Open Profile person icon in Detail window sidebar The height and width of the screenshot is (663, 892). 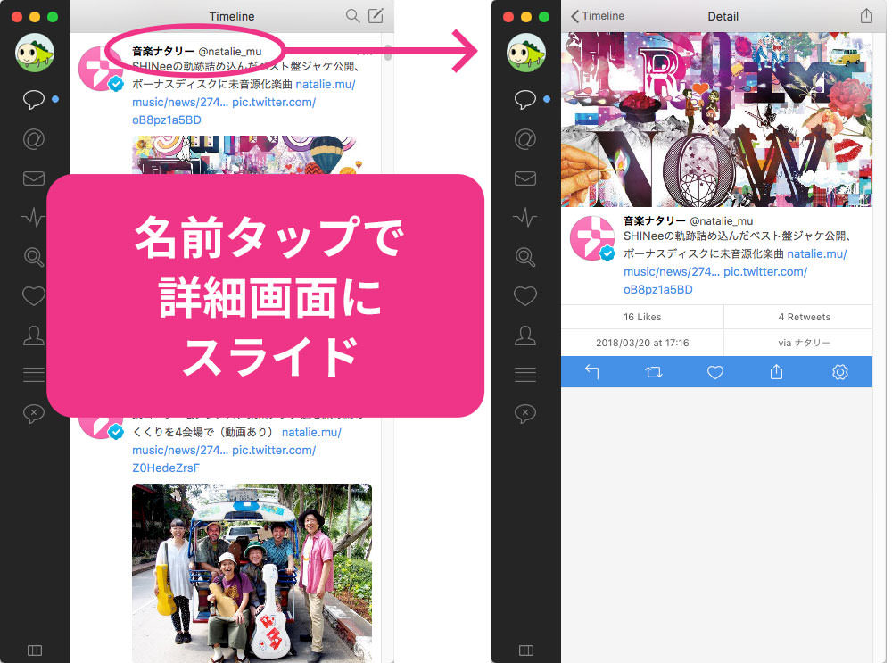pyautogui.click(x=525, y=336)
